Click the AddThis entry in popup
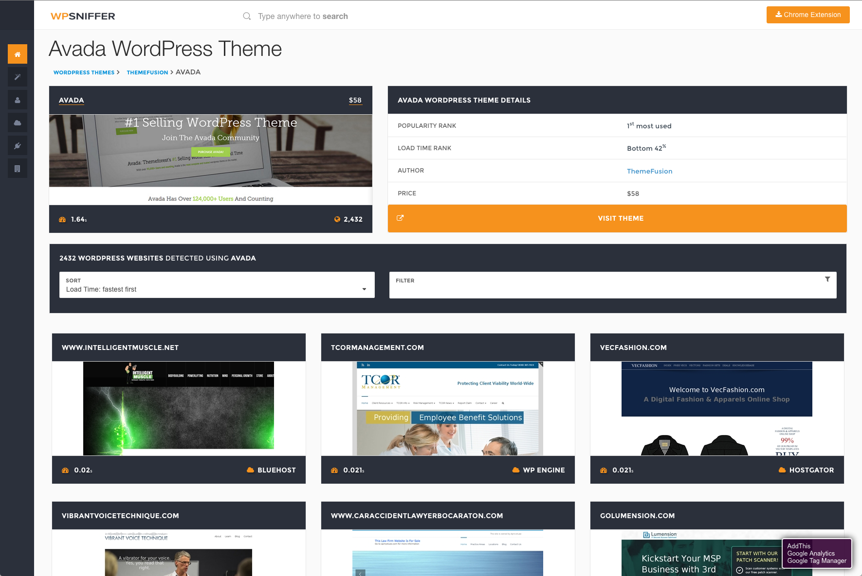This screenshot has height=576, width=862. [799, 546]
